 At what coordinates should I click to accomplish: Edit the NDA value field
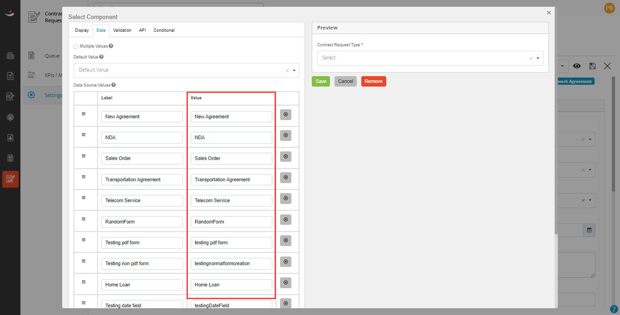[231, 137]
